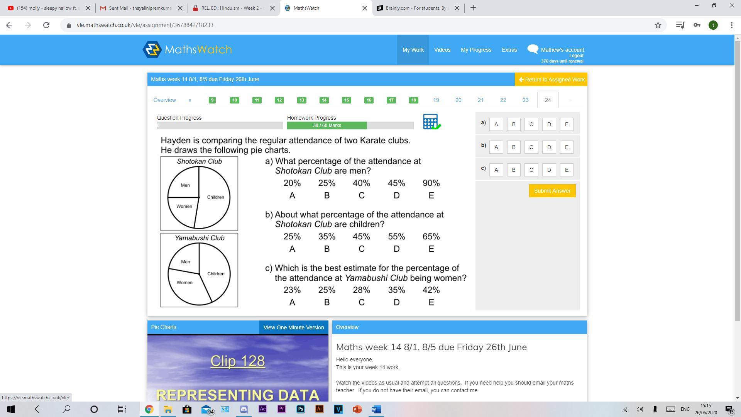
Task: Open the My Progress menu item
Action: pyautogui.click(x=476, y=50)
